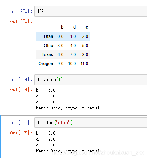This screenshot has height=159, width=147.
Task: Click value 5.0 in Out[274] output
Action: pyautogui.click(x=52, y=102)
